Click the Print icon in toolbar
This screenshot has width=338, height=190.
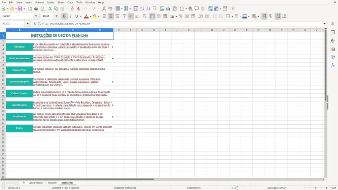tap(36, 9)
